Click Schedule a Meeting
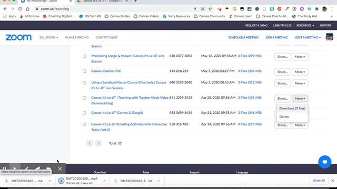 click(x=243, y=37)
